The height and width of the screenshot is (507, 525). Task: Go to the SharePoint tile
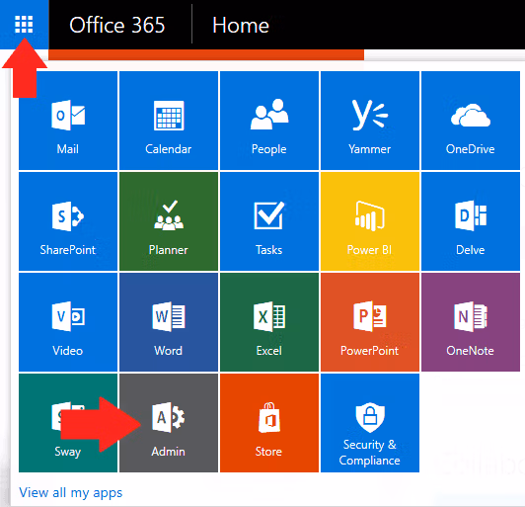68,221
